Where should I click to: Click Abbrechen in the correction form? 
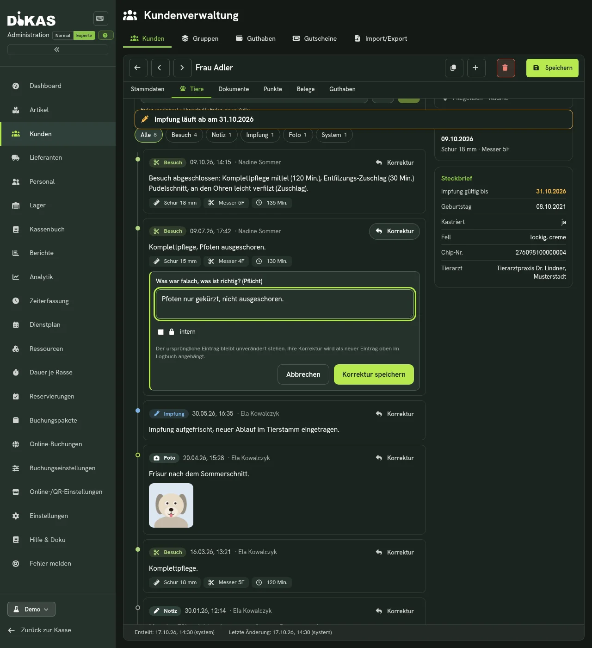(x=303, y=374)
